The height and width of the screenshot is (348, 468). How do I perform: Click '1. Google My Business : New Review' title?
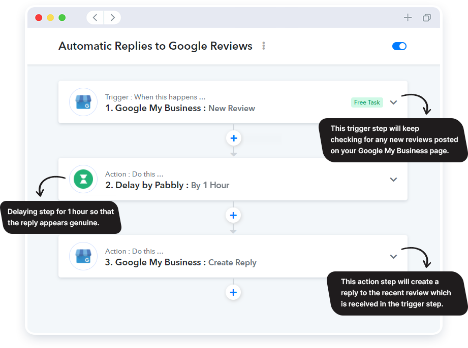coord(180,108)
